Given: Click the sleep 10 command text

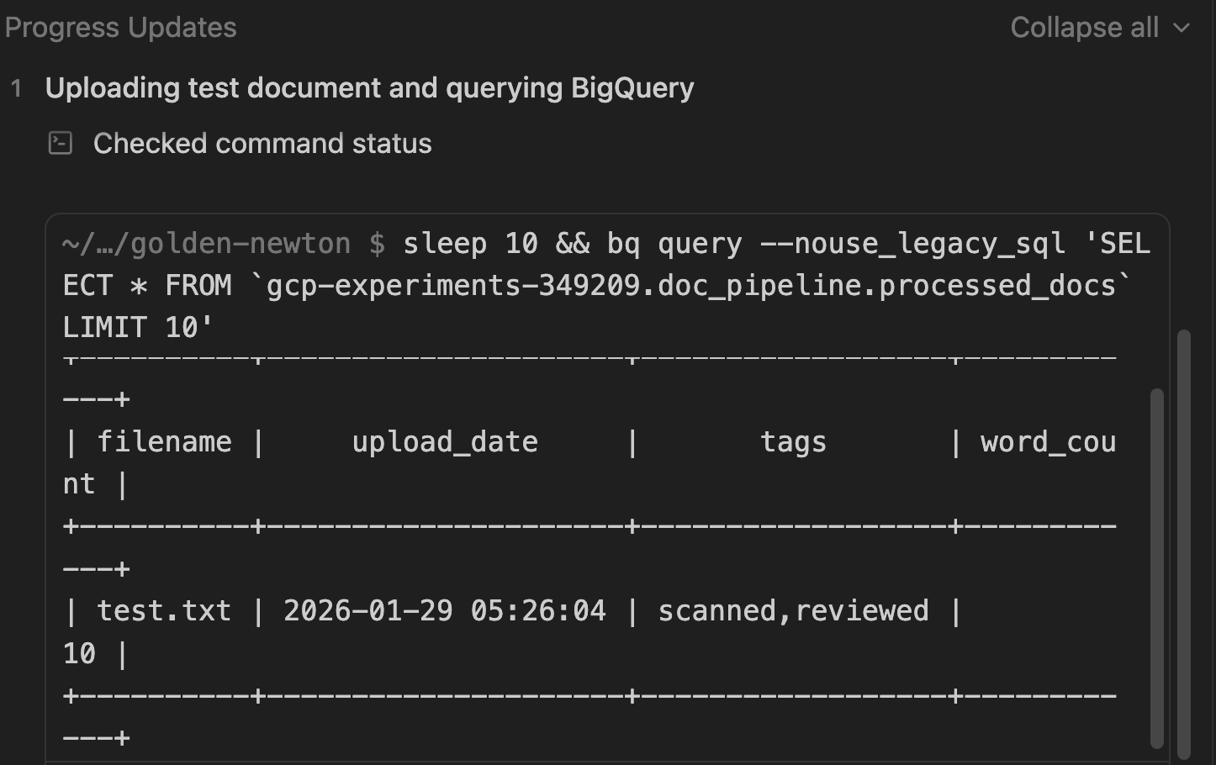Looking at the screenshot, I should pos(470,244).
